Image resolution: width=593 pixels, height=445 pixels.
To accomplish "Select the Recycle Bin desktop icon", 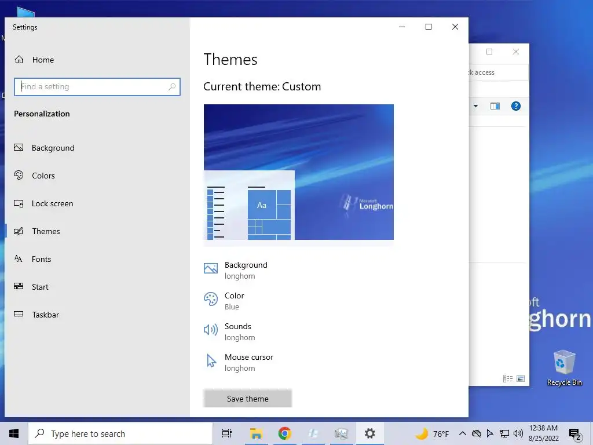I will 564,368.
